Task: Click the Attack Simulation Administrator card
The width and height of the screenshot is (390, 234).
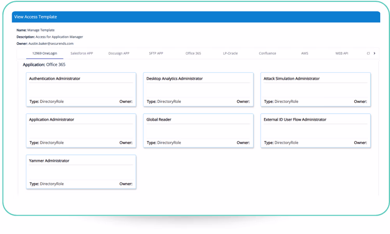Action: point(315,90)
